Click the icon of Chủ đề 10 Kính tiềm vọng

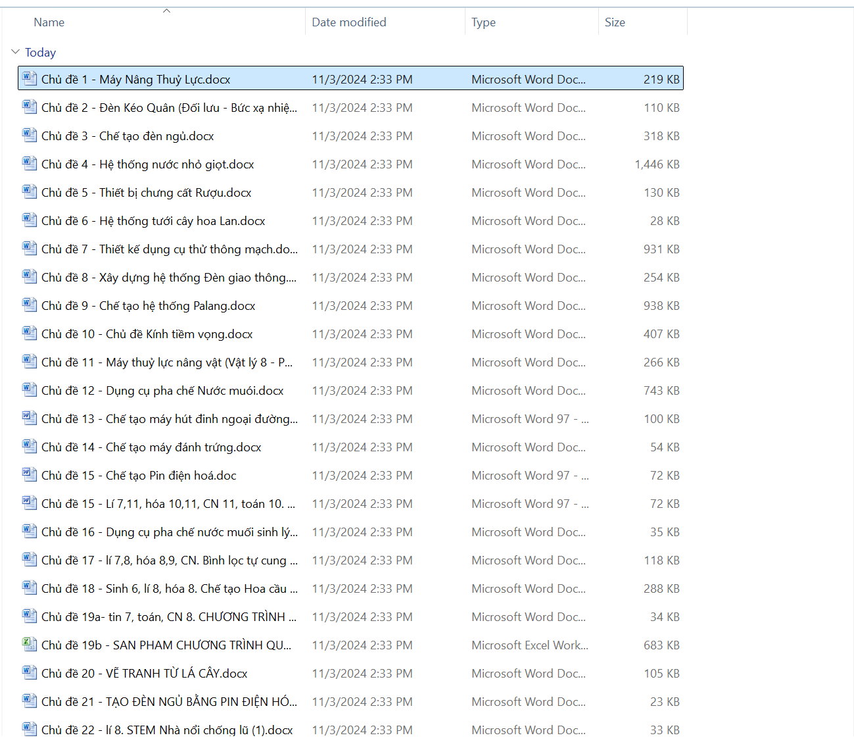[30, 334]
